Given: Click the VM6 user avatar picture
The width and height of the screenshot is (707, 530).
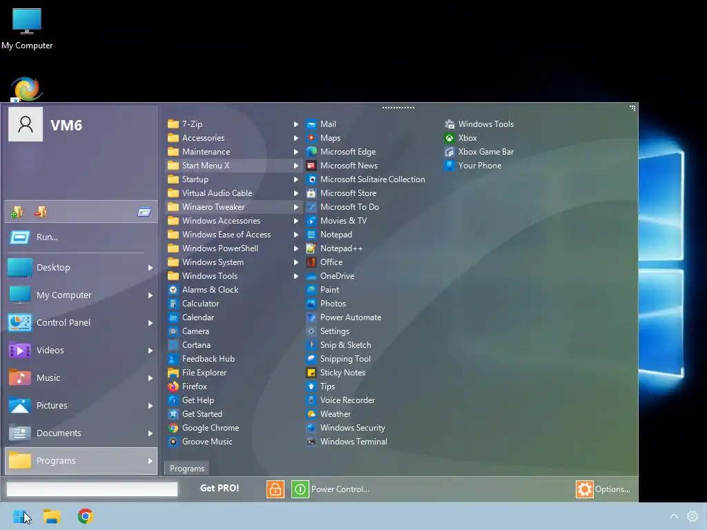Looking at the screenshot, I should (x=26, y=124).
